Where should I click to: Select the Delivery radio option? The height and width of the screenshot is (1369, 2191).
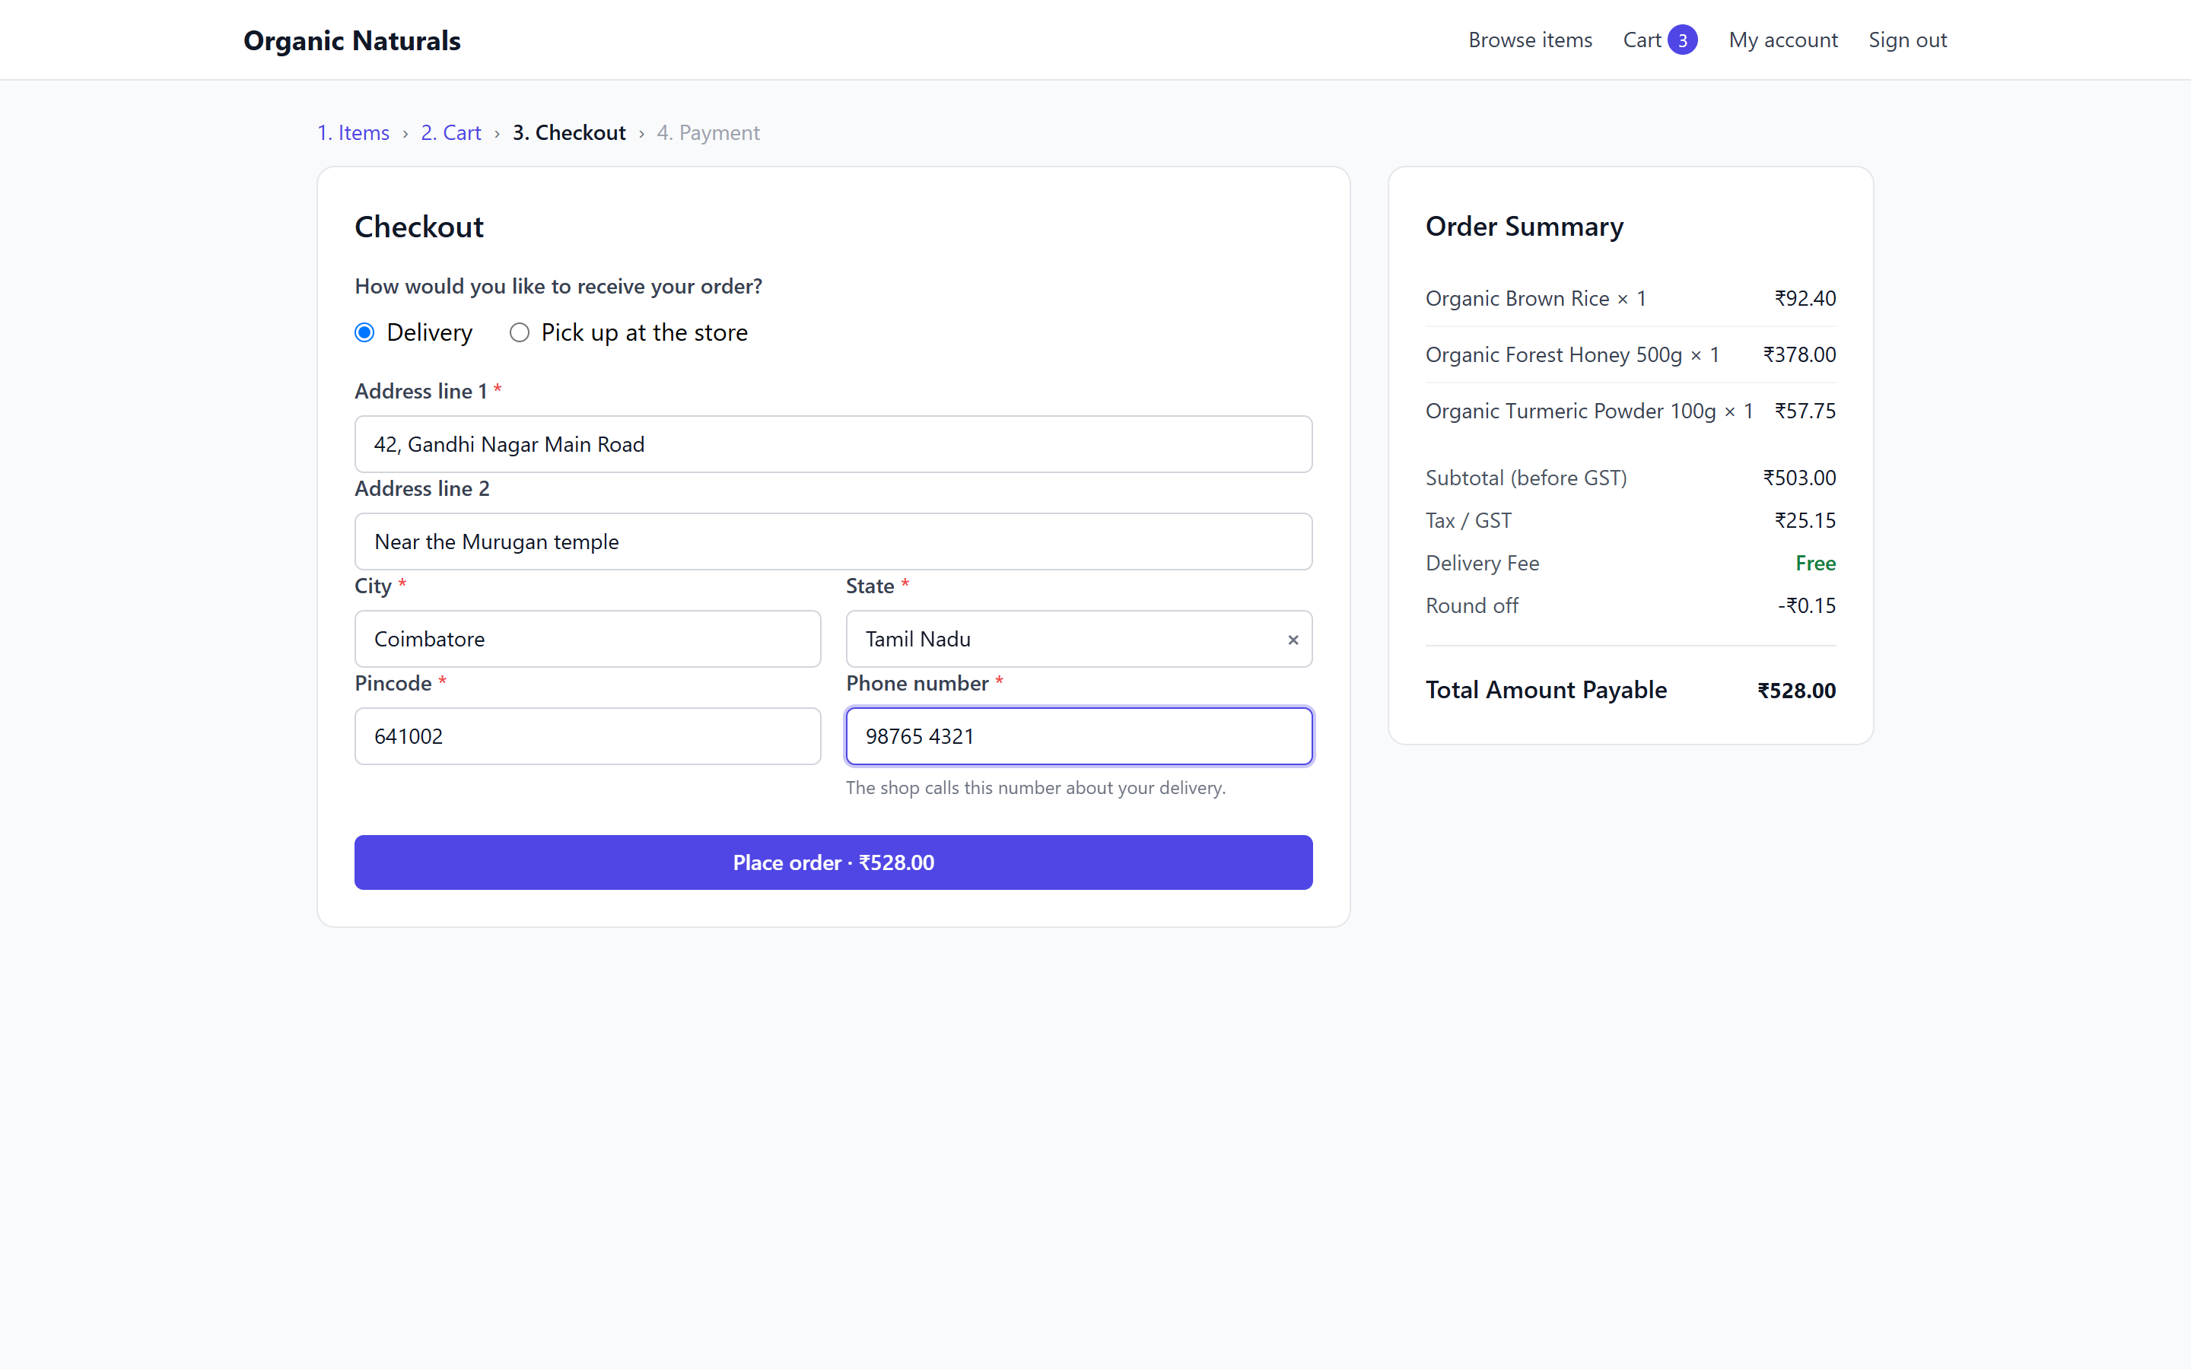click(x=365, y=332)
